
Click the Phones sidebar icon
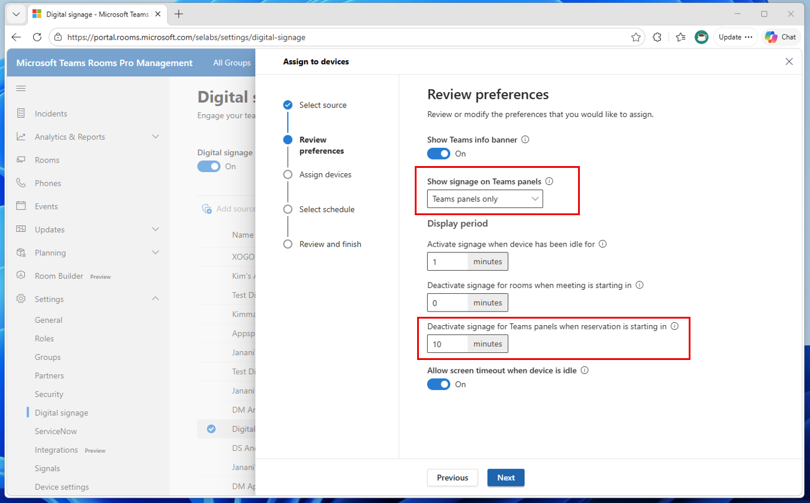click(x=21, y=183)
